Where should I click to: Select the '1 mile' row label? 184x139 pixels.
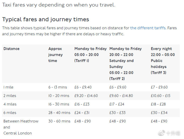click(x=8, y=87)
